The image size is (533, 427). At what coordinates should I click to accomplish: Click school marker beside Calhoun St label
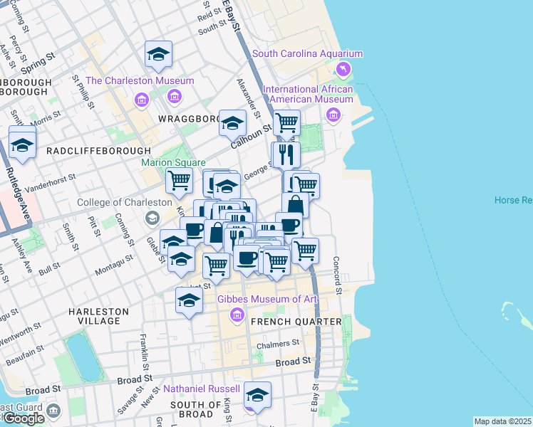[x=232, y=125]
